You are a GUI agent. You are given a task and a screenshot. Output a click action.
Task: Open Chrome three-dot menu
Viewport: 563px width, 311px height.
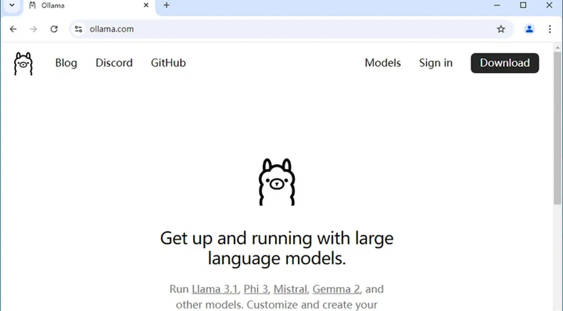(550, 29)
